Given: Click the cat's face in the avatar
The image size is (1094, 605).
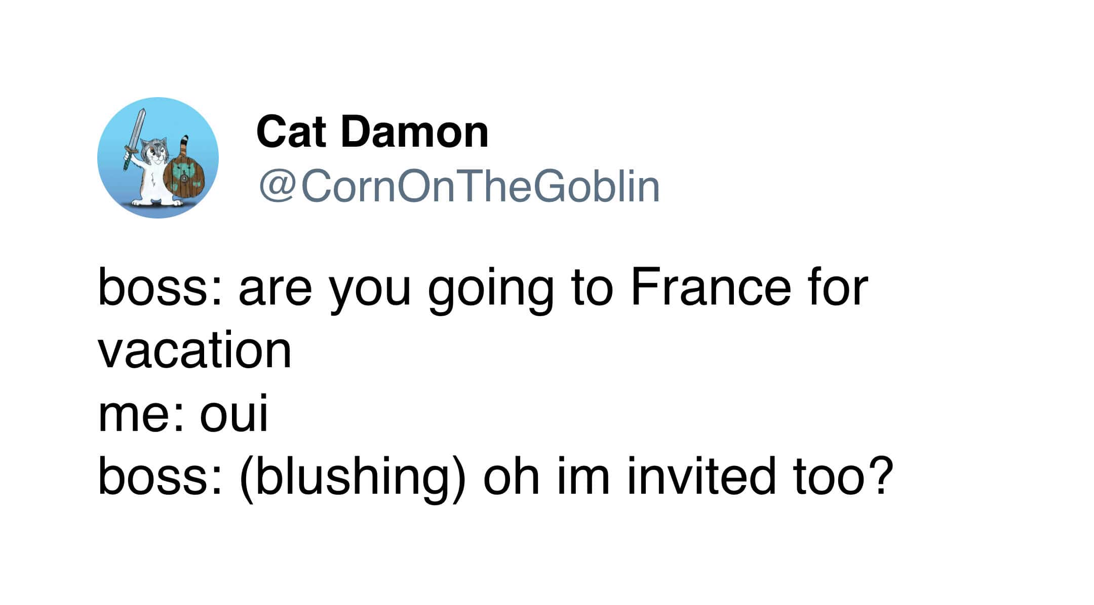Looking at the screenshot, I should click(x=155, y=152).
